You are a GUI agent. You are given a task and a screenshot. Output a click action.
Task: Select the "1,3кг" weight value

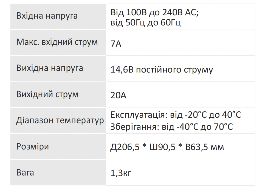coord(121,173)
